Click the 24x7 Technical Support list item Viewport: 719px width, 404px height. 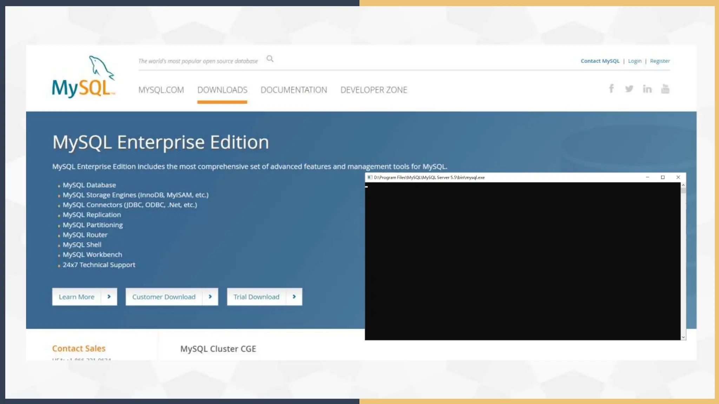click(x=99, y=265)
